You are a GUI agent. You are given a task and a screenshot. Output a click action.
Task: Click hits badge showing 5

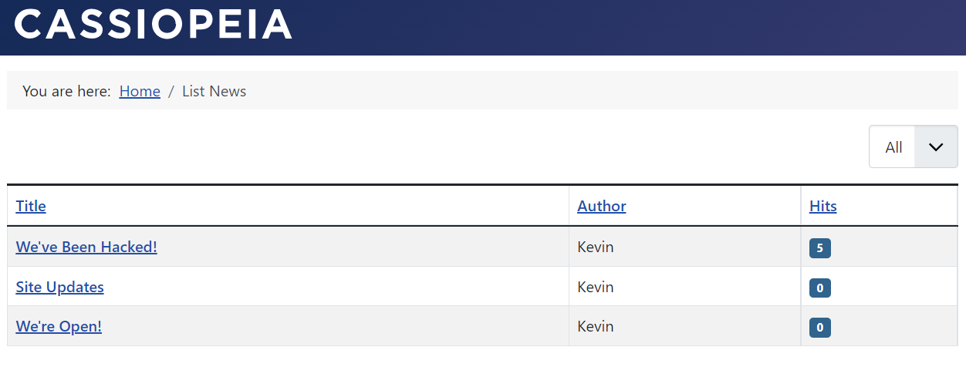819,248
